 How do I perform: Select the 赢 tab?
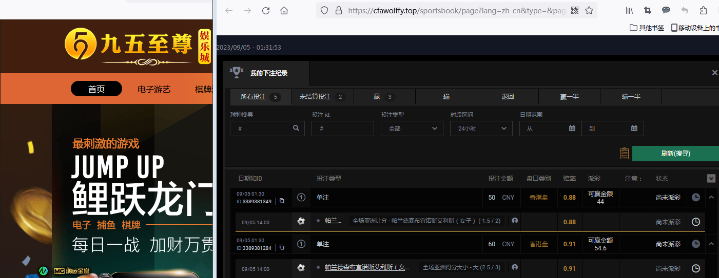coord(384,97)
